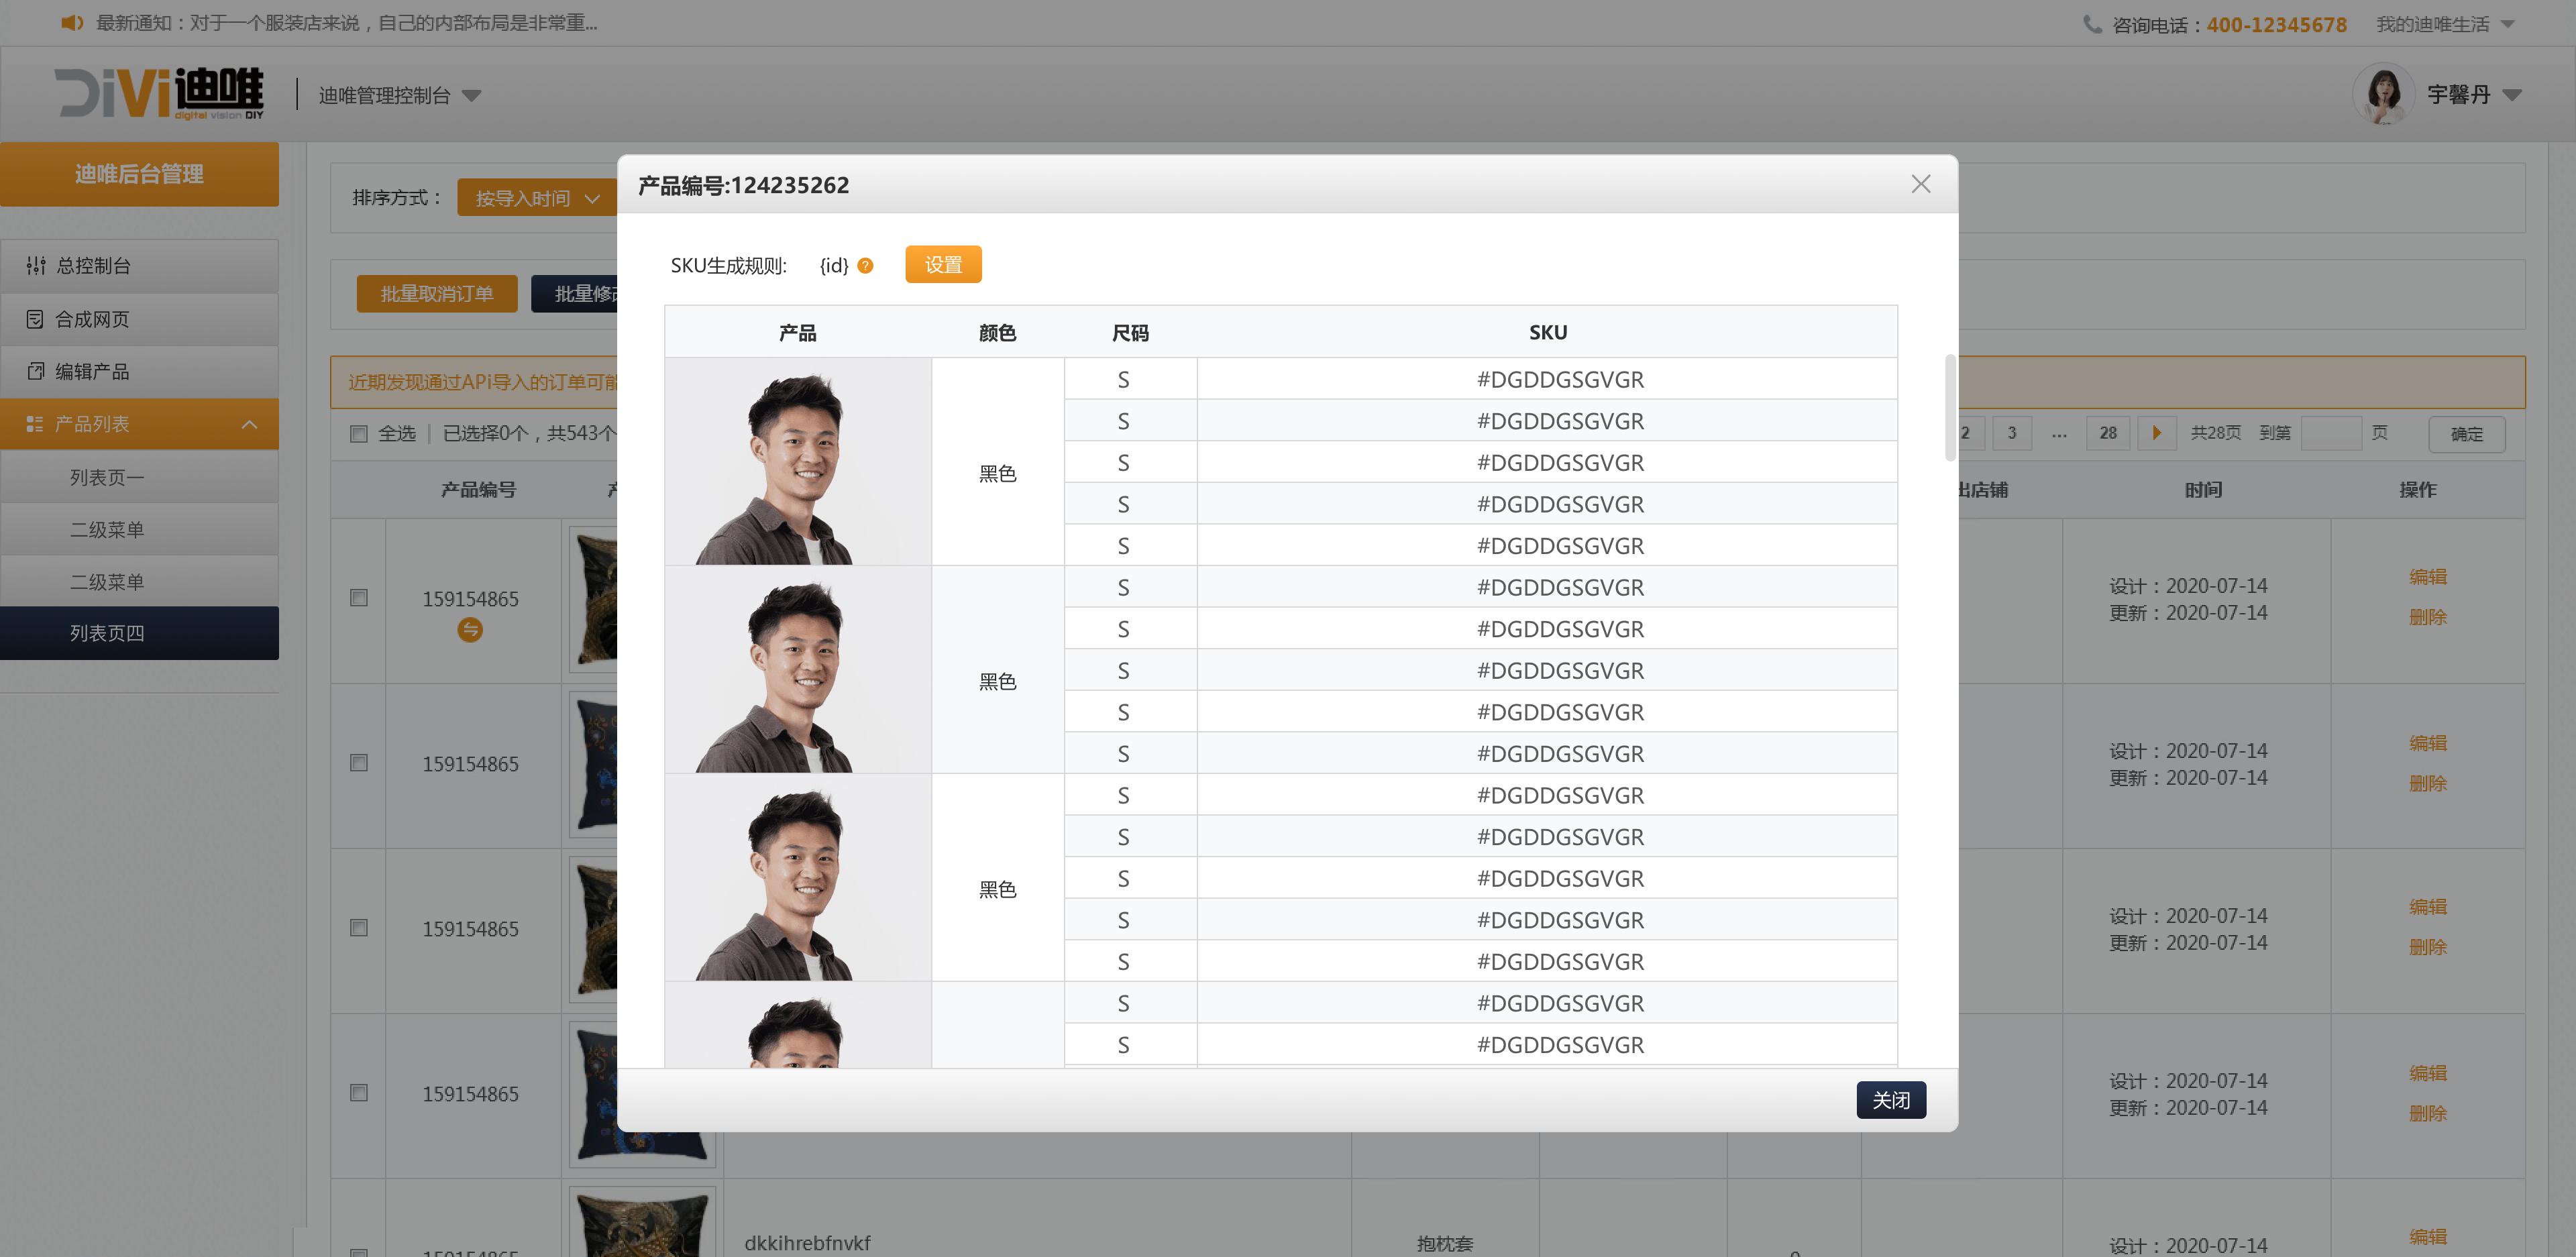Click the speaker notification icon
Viewport: 2576px width, 1257px height.
[71, 22]
